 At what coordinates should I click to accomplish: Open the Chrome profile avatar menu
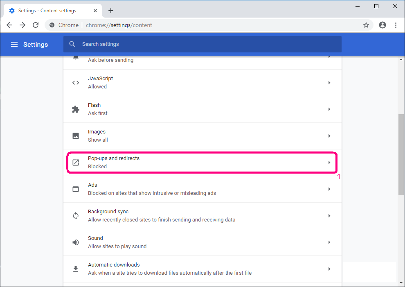tap(382, 25)
